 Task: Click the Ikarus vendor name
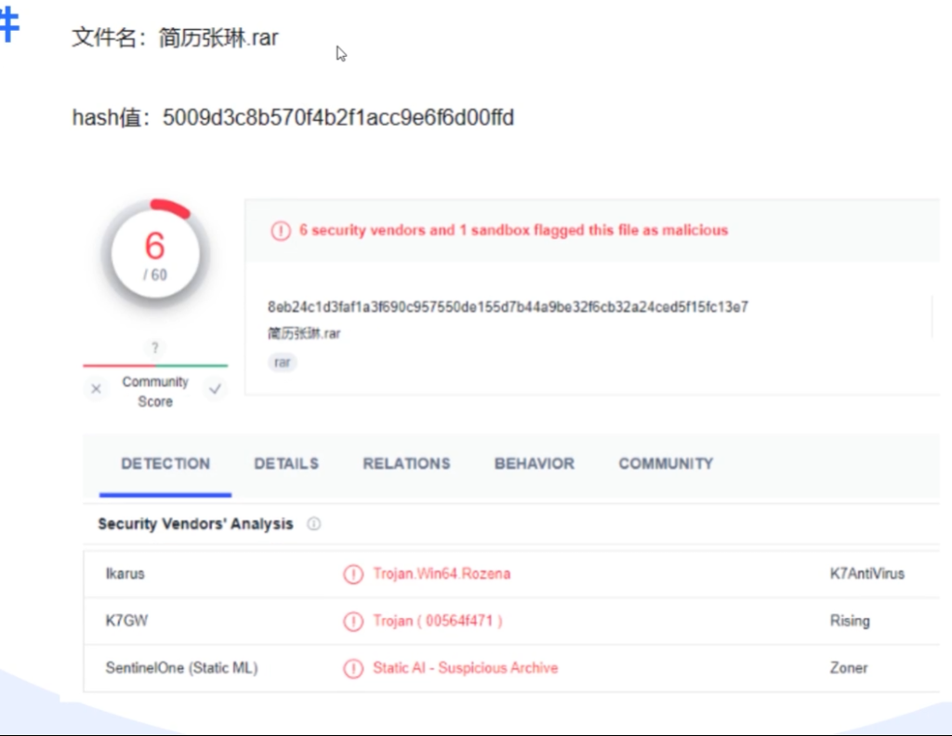[x=126, y=574]
